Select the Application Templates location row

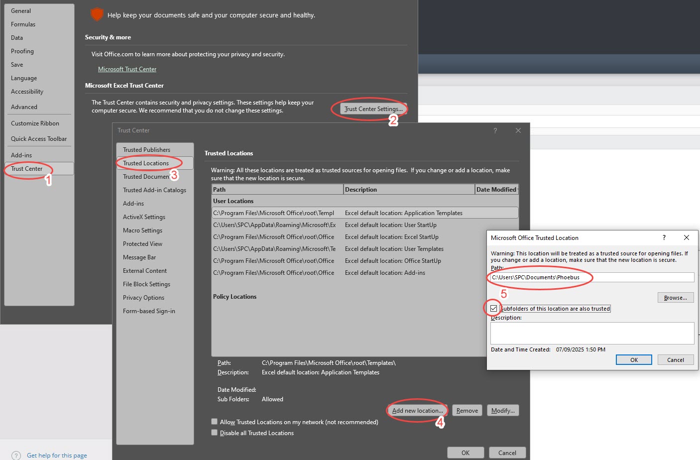[364, 213]
